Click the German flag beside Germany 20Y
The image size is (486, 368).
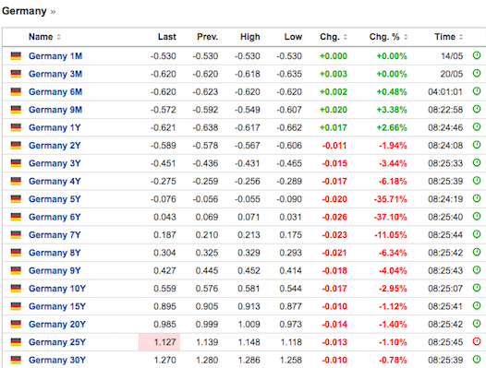[x=16, y=324]
